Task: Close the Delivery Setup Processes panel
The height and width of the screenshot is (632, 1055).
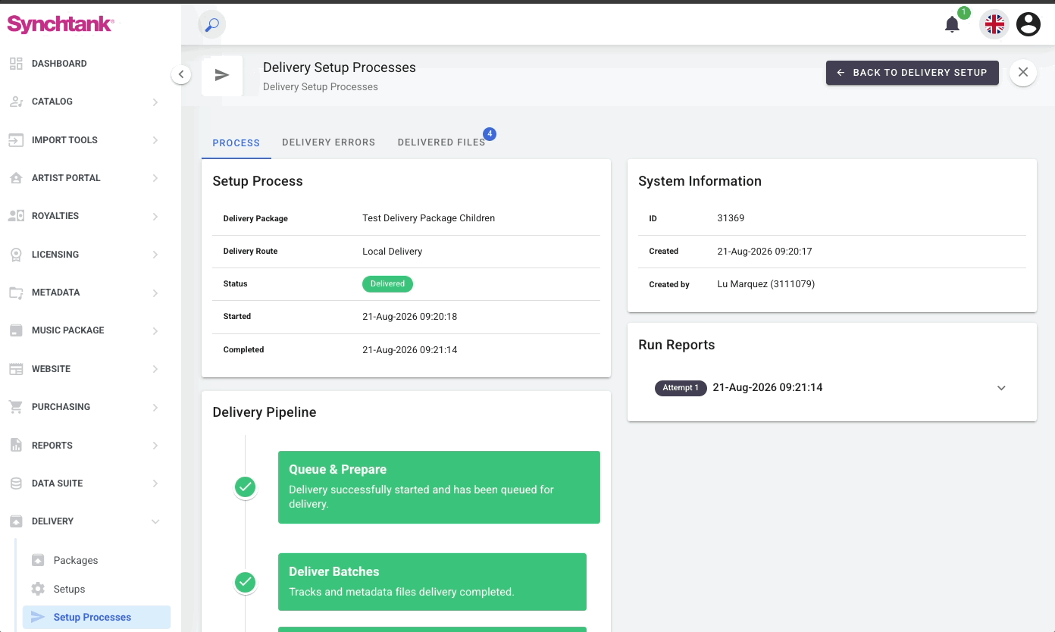Action: pos(1023,73)
